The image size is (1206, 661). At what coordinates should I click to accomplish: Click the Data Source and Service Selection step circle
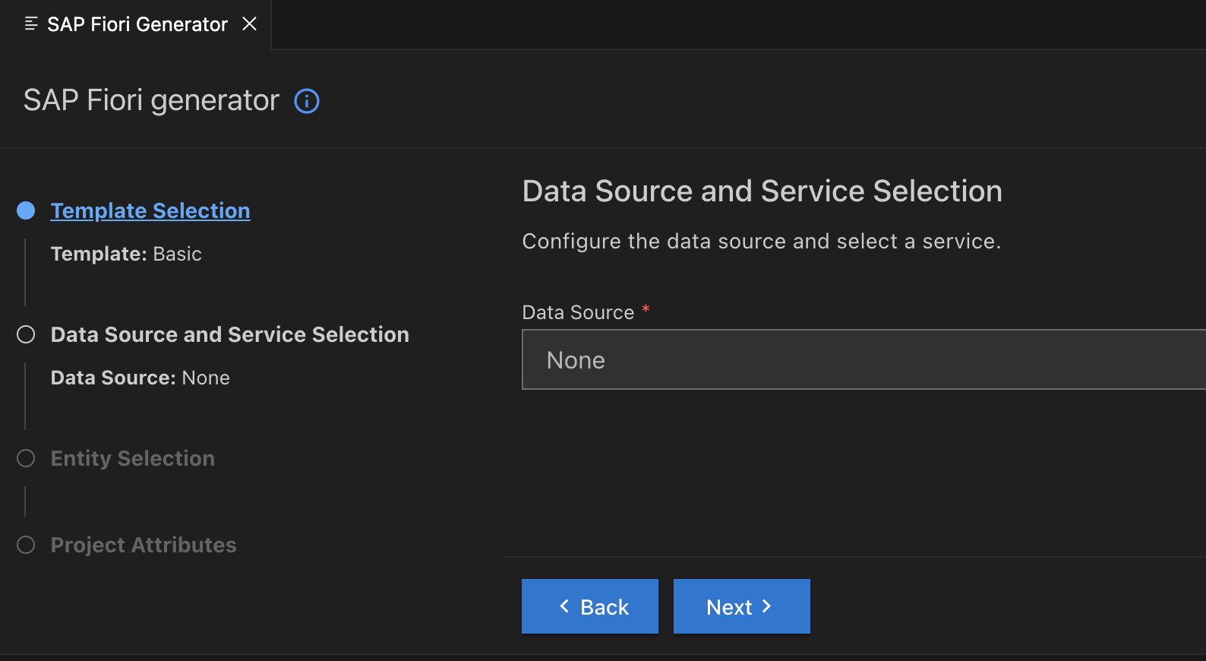point(26,334)
